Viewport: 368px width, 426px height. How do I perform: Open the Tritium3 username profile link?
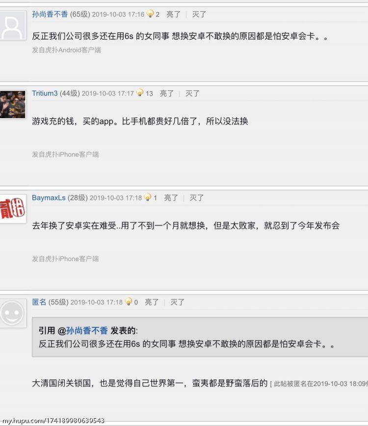click(x=45, y=94)
